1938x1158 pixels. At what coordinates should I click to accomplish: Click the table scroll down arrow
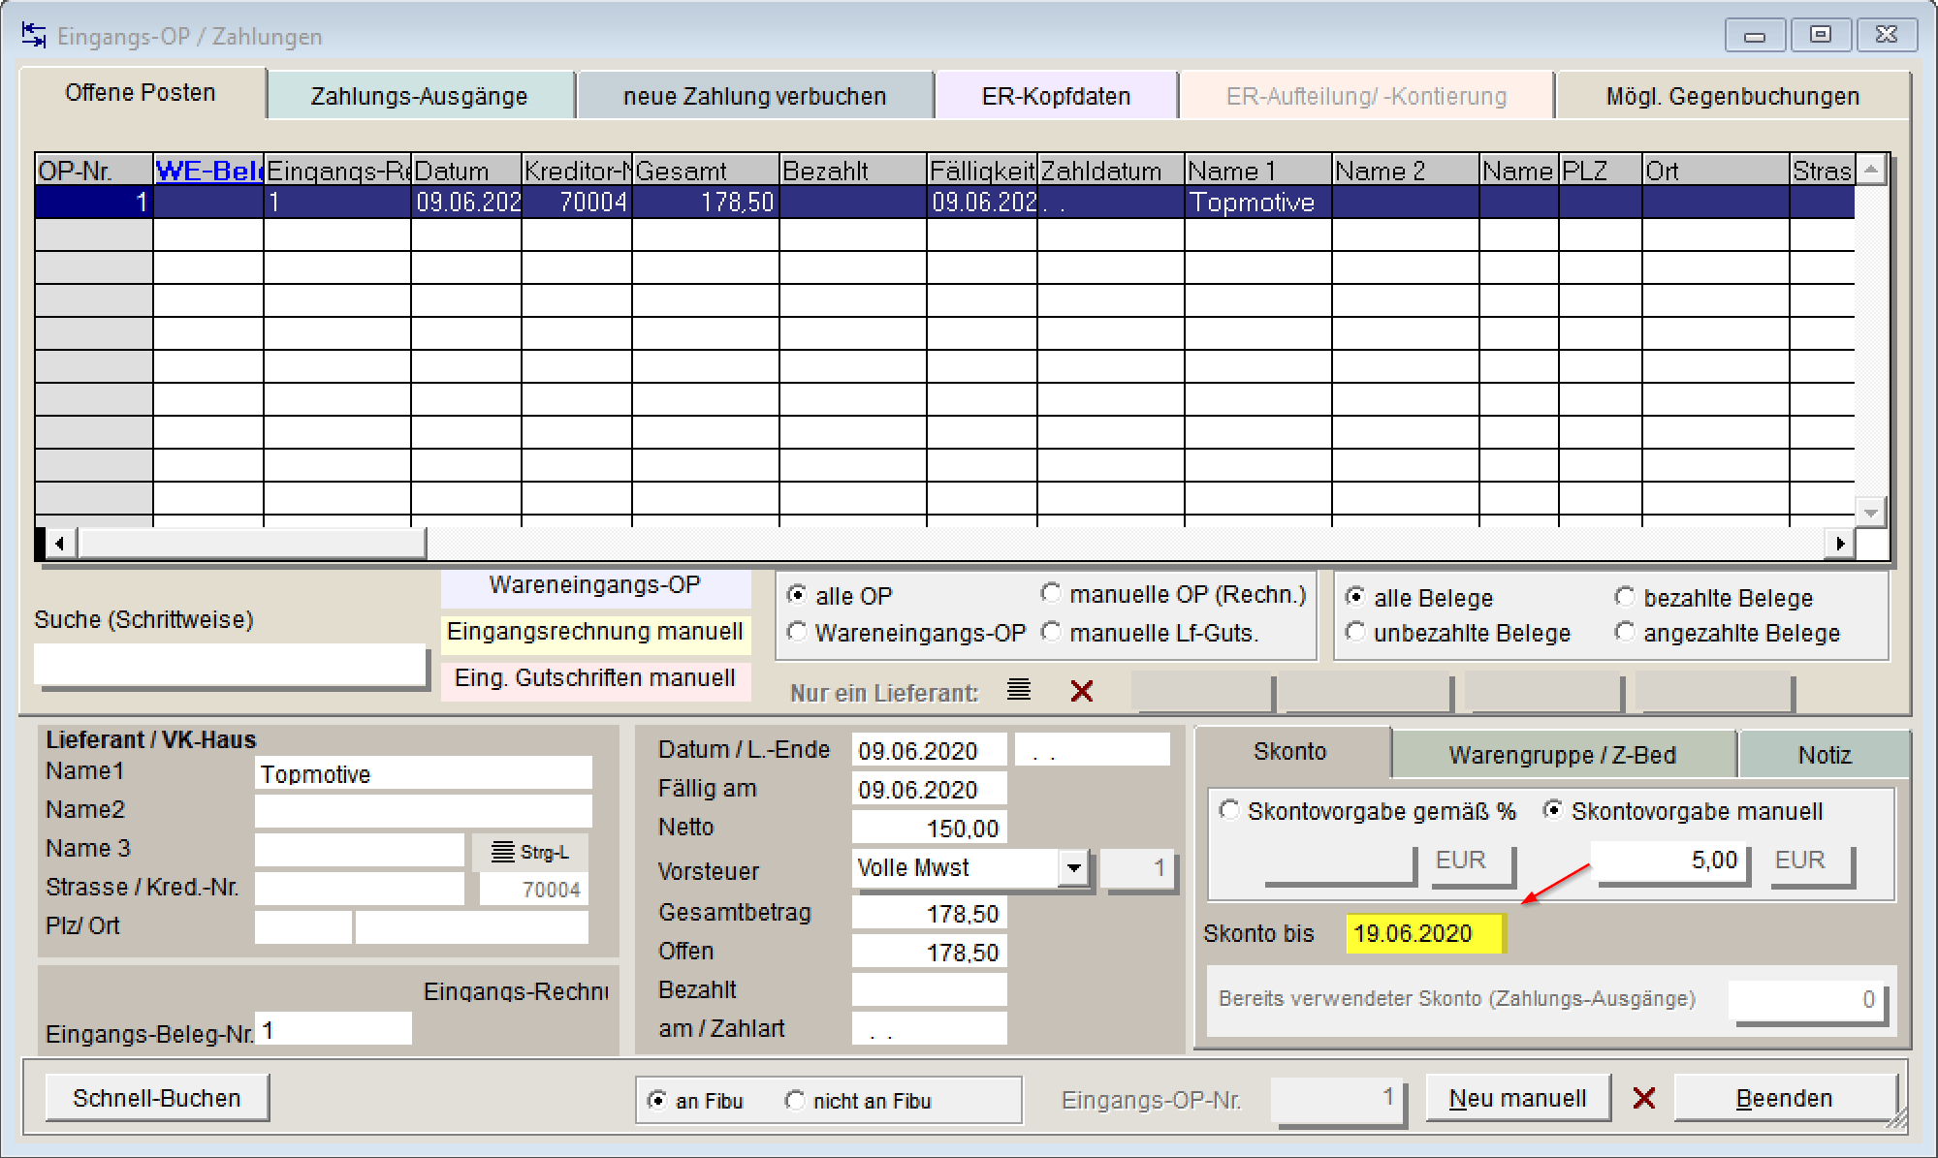[x=1871, y=512]
